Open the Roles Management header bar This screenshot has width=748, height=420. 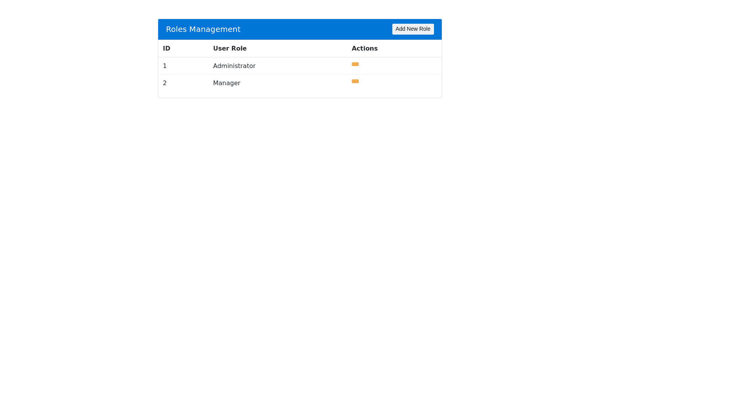tap(300, 29)
